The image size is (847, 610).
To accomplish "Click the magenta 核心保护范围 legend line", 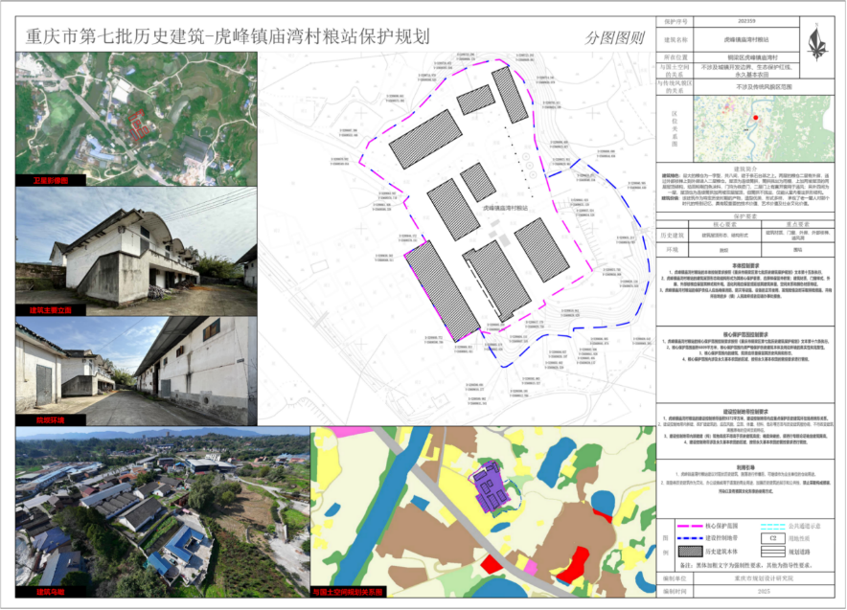I will (690, 527).
